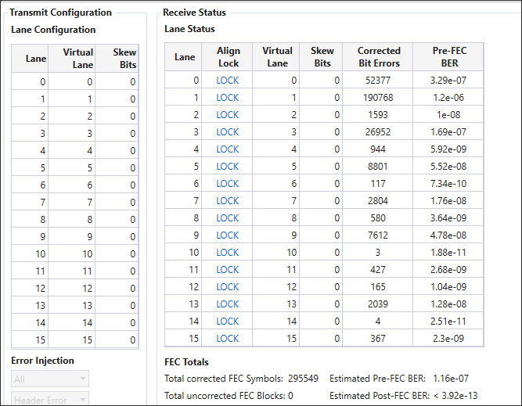Viewport: 522px width, 406px height.
Task: Select the corrected bit errors value 2804
Action: (x=378, y=201)
